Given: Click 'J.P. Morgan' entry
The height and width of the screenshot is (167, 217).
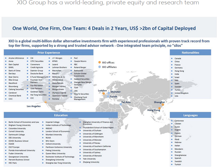Looking at the screenshot, I should click(57, 58).
